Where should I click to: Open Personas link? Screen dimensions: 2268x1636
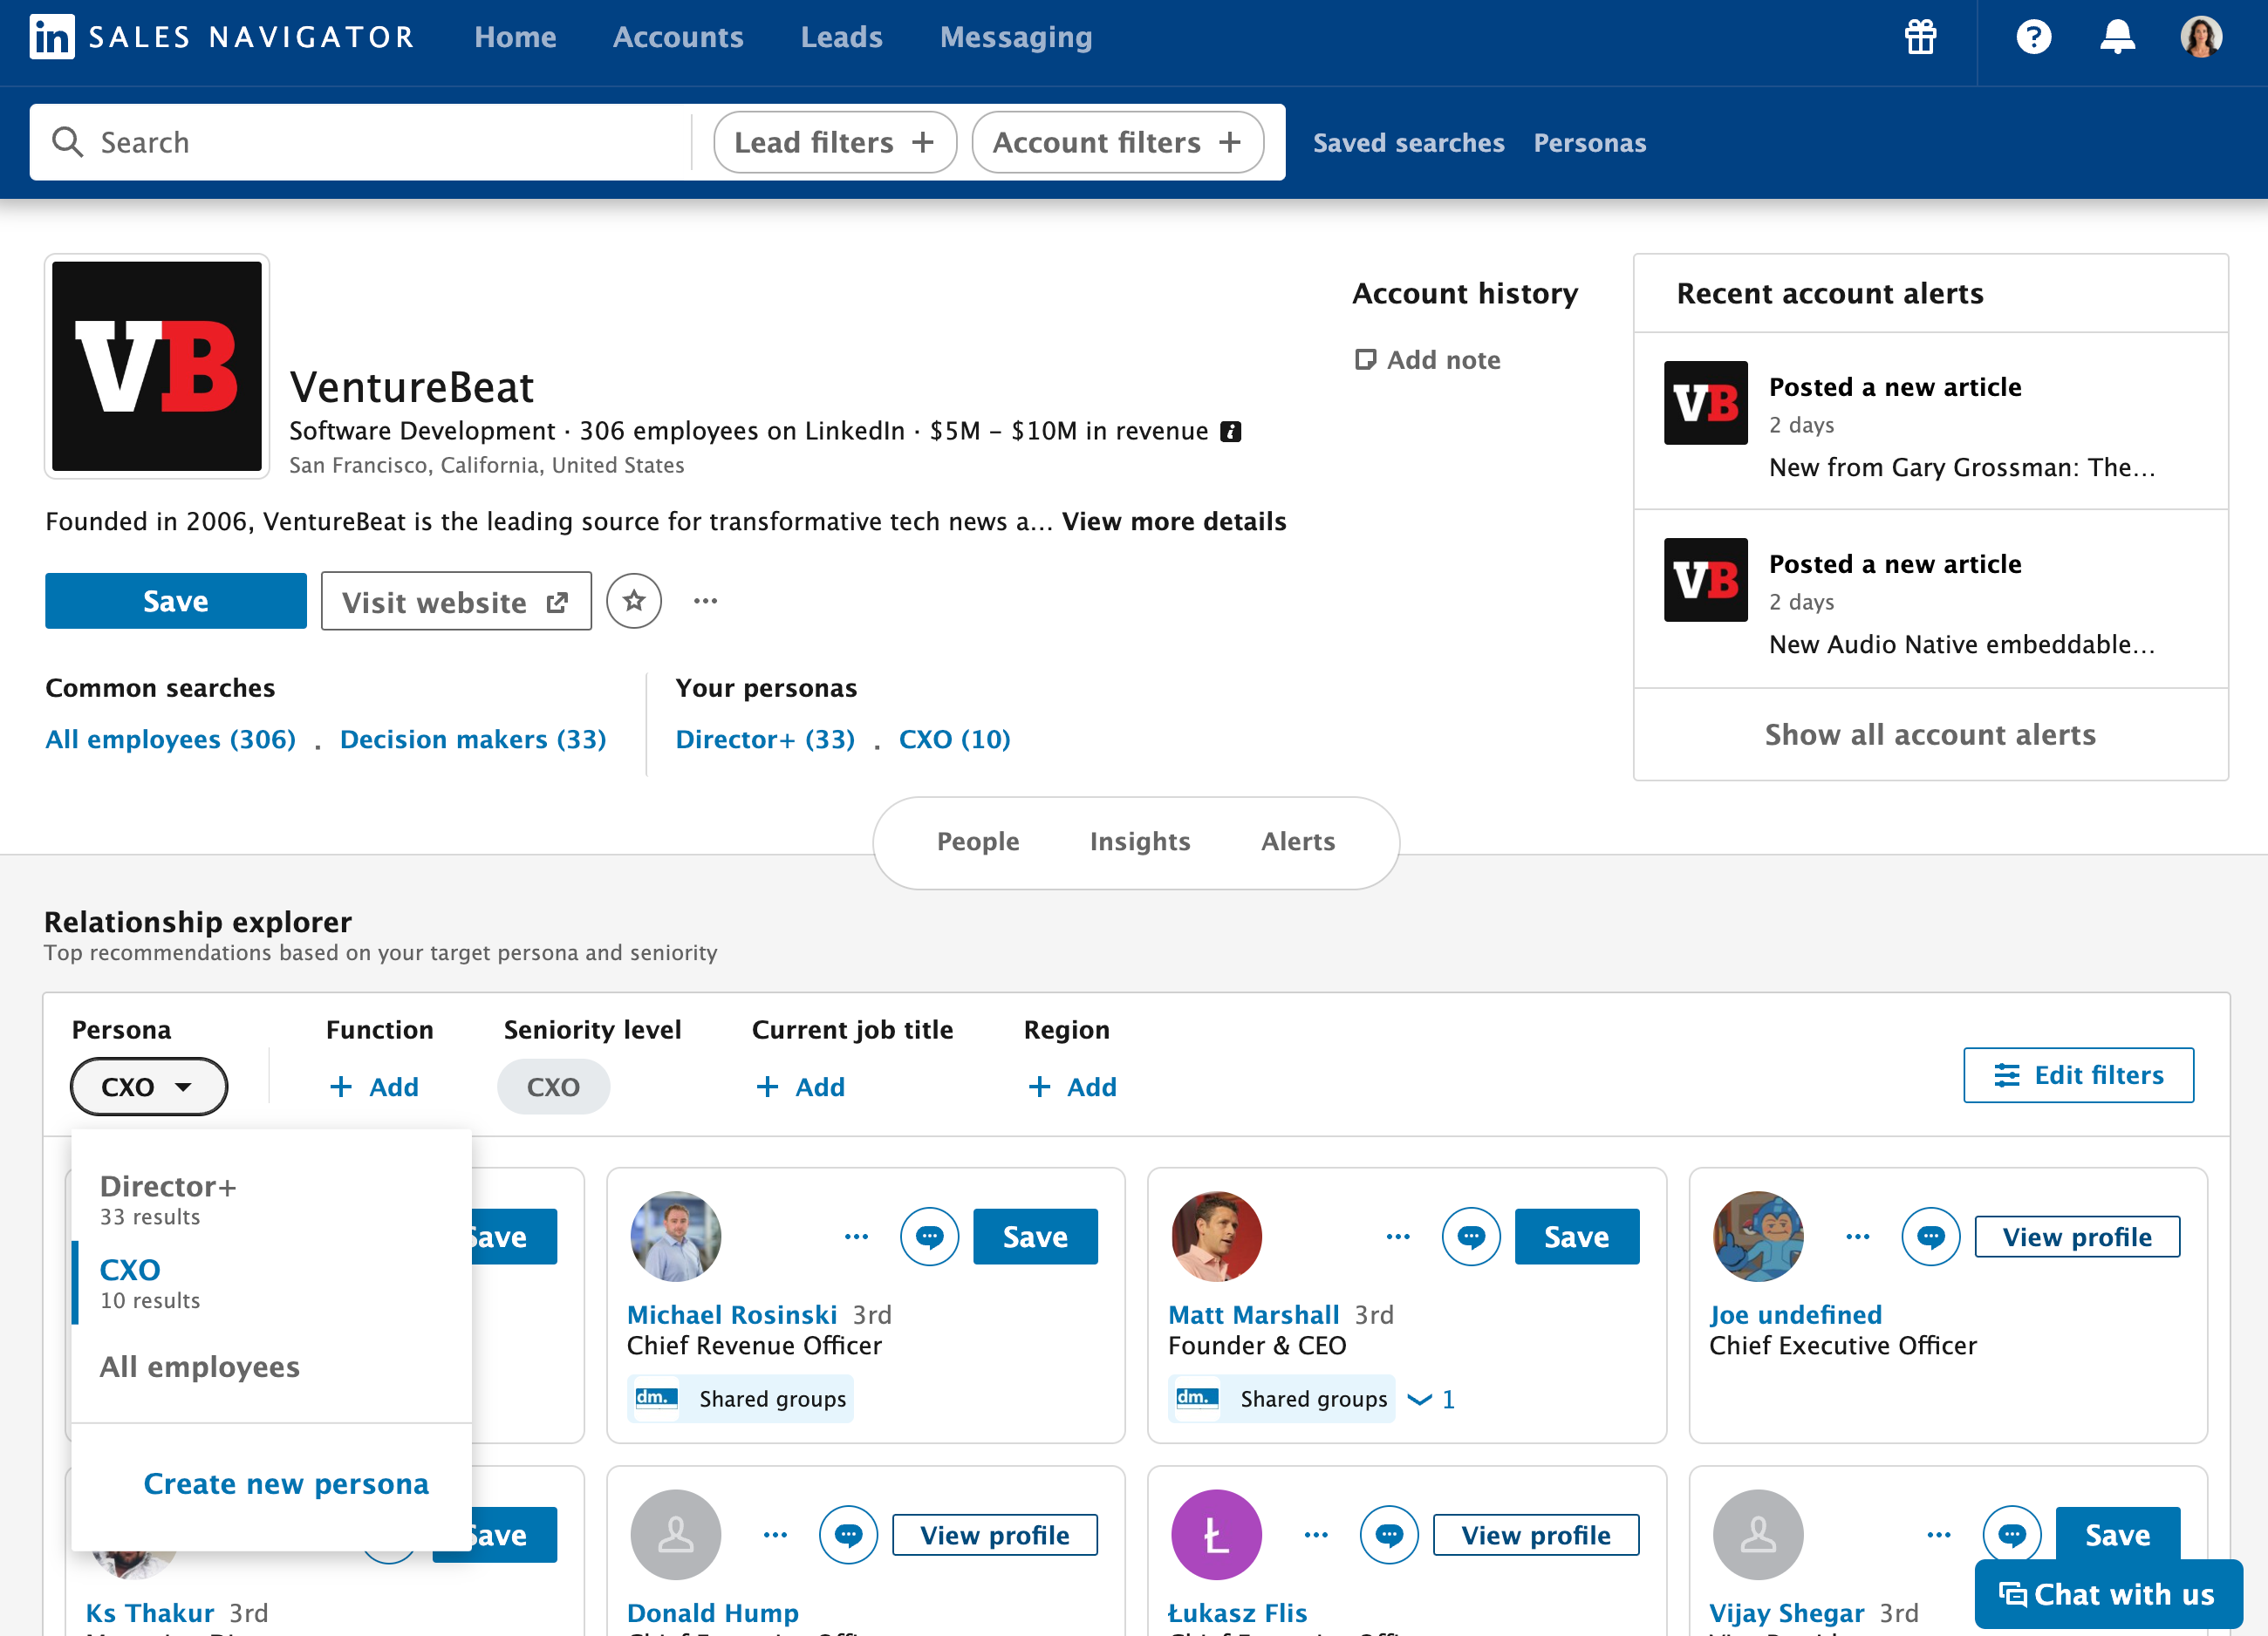pyautogui.click(x=1590, y=143)
